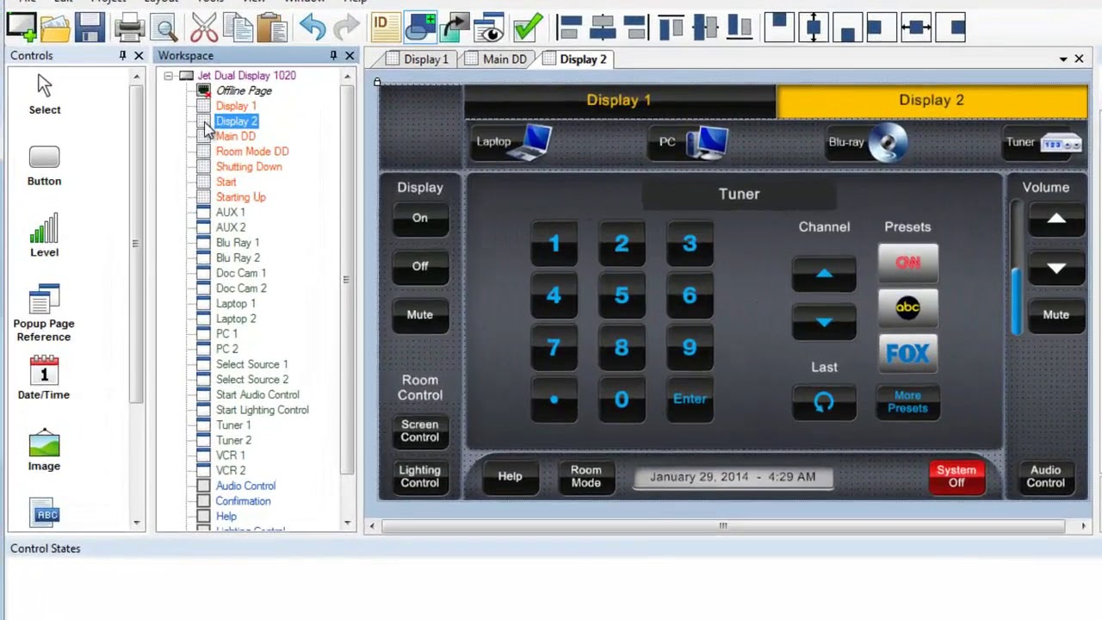Pick the Popup Page Reference control

coord(44,314)
